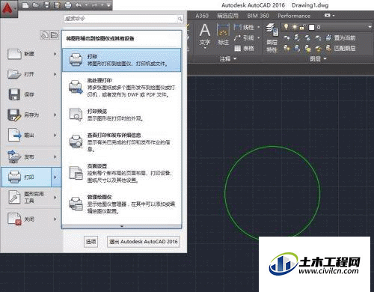Choose 管理绘图仪 Manage Plotters option

121,204
